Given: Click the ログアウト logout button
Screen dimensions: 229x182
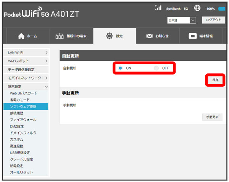Looking at the screenshot, I should pos(213,20).
